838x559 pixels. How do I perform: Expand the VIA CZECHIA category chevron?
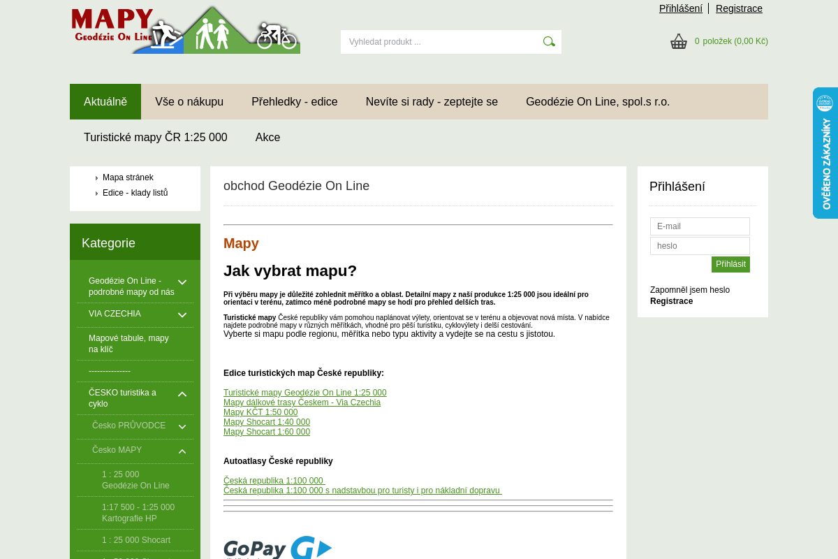click(x=182, y=315)
